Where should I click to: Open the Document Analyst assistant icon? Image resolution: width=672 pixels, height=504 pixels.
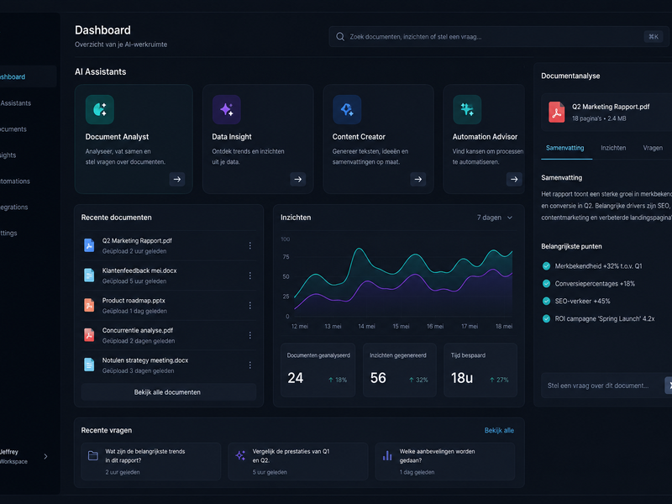[99, 110]
